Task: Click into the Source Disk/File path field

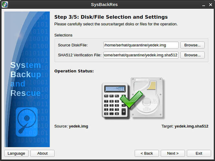Action: [x=141, y=45]
